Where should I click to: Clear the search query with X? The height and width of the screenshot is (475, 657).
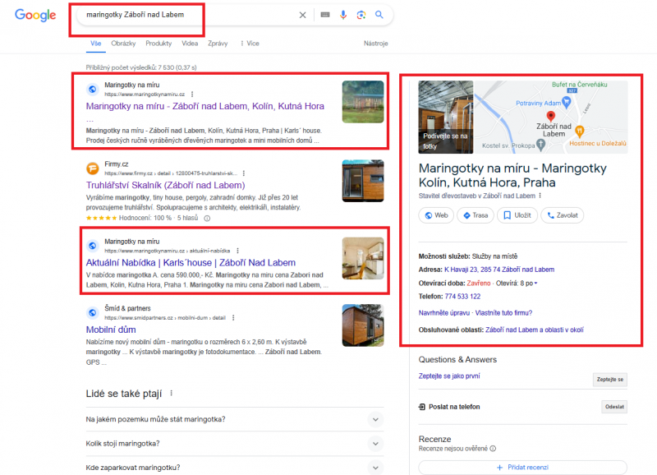302,15
